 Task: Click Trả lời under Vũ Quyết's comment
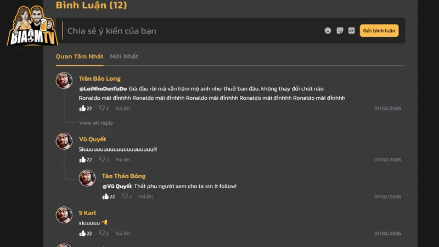pos(122,160)
